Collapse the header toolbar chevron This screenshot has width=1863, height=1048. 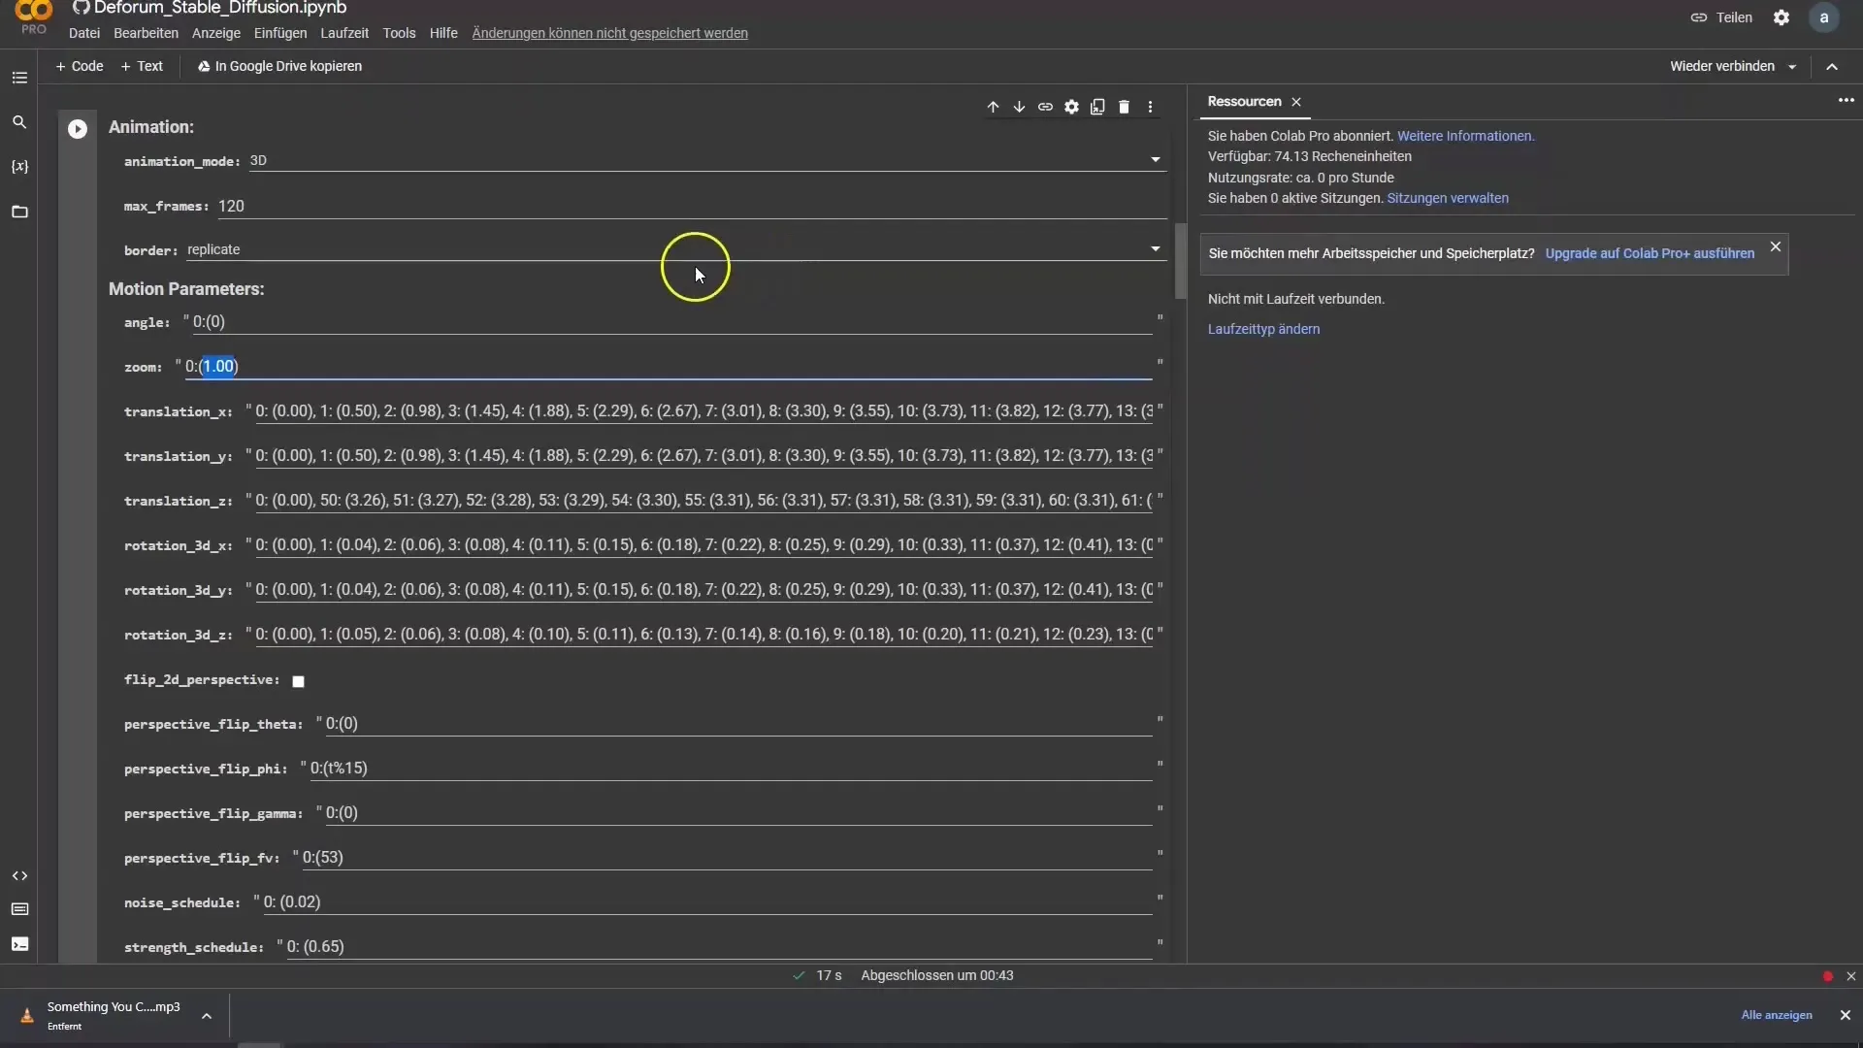[1832, 67]
